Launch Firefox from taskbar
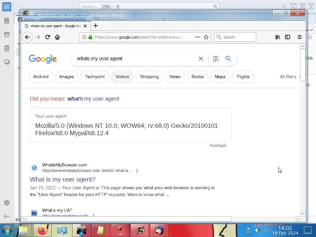 pos(43,230)
